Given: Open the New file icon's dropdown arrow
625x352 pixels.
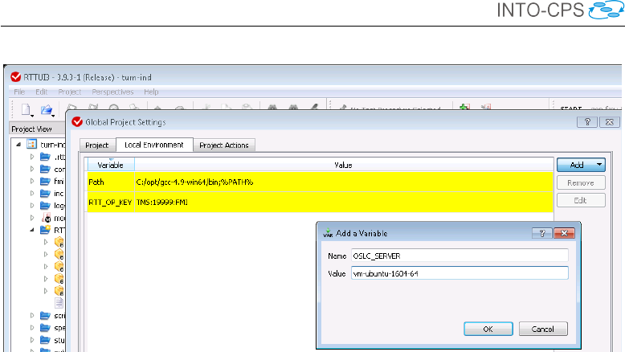Looking at the screenshot, I should pyautogui.click(x=32, y=116).
